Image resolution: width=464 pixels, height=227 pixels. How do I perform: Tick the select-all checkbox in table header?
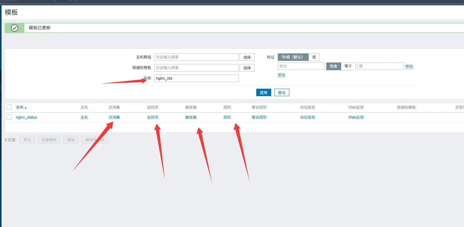click(x=9, y=107)
